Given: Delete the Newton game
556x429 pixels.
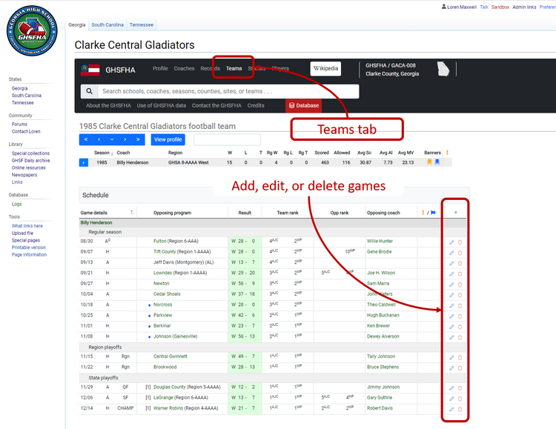Looking at the screenshot, I should click(x=460, y=285).
